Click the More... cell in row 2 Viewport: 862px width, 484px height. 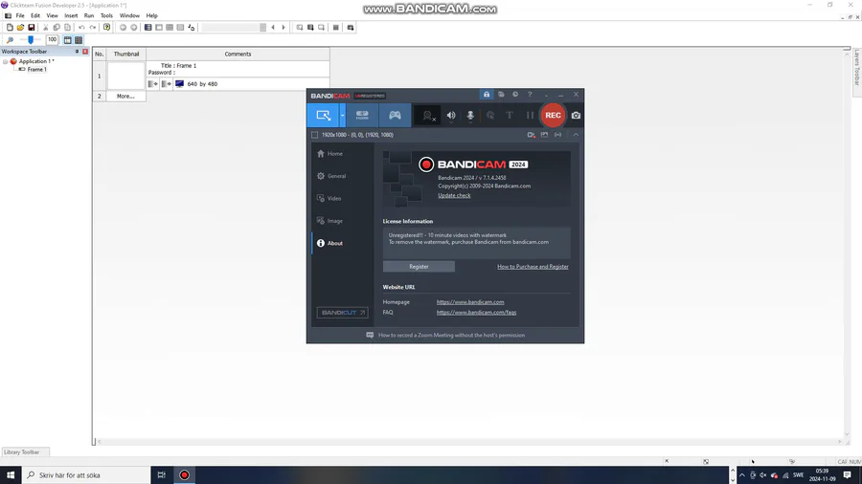(125, 96)
